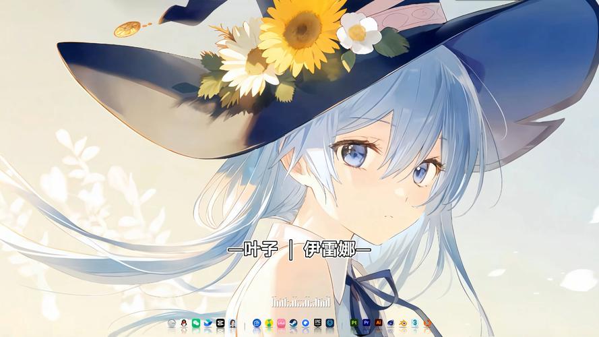Image resolution: width=599 pixels, height=337 pixels.
Task: Launch Steam from the dock
Action: (293, 324)
